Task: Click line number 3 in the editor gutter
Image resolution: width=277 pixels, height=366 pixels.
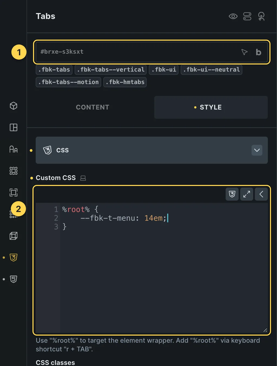Action: pos(56,227)
